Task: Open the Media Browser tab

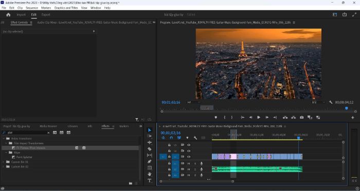Action: point(48,126)
